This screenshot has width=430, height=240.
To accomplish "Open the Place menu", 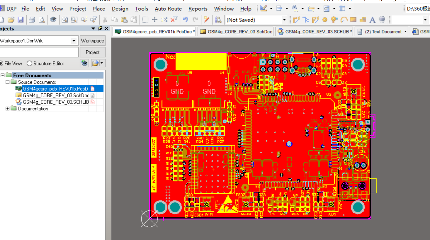I will coord(99,9).
